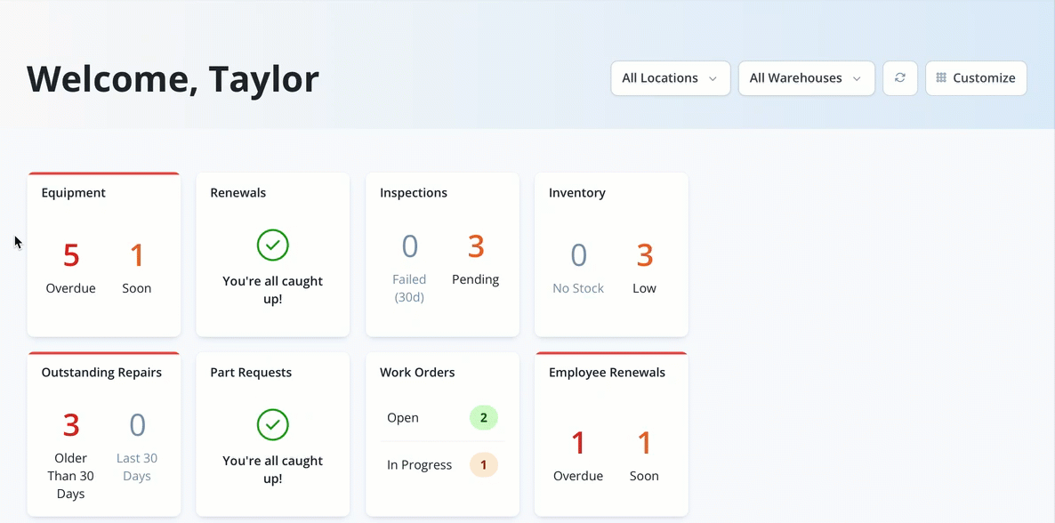The width and height of the screenshot is (1055, 523).
Task: Click the grid icon on the Customize button
Action: [941, 78]
